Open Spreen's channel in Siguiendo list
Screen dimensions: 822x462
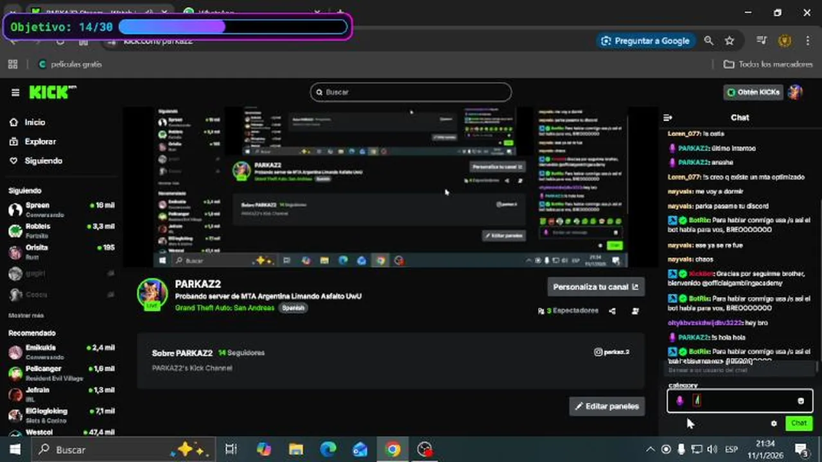point(62,209)
